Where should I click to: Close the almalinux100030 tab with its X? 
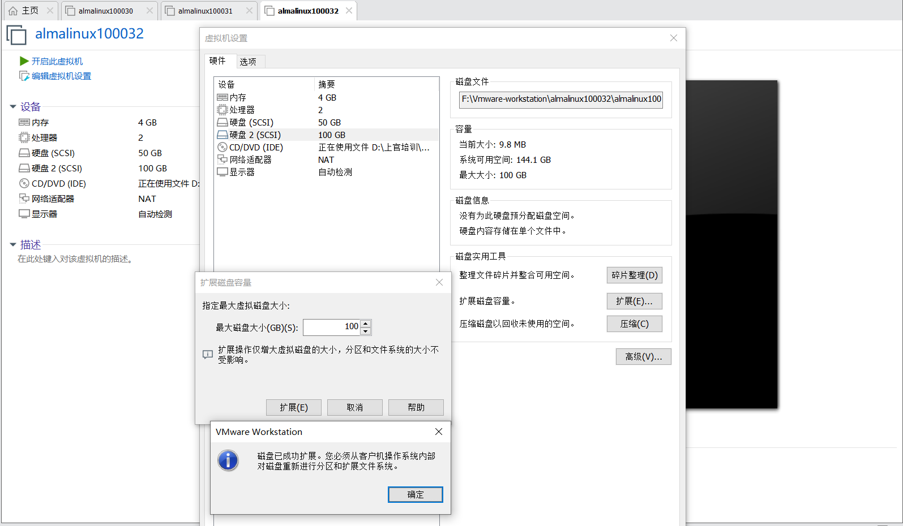[149, 11]
